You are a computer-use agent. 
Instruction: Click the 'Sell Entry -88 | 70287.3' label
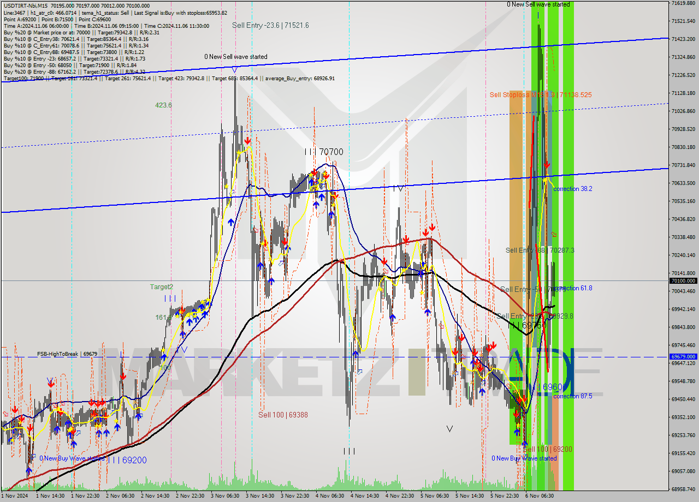540,250
